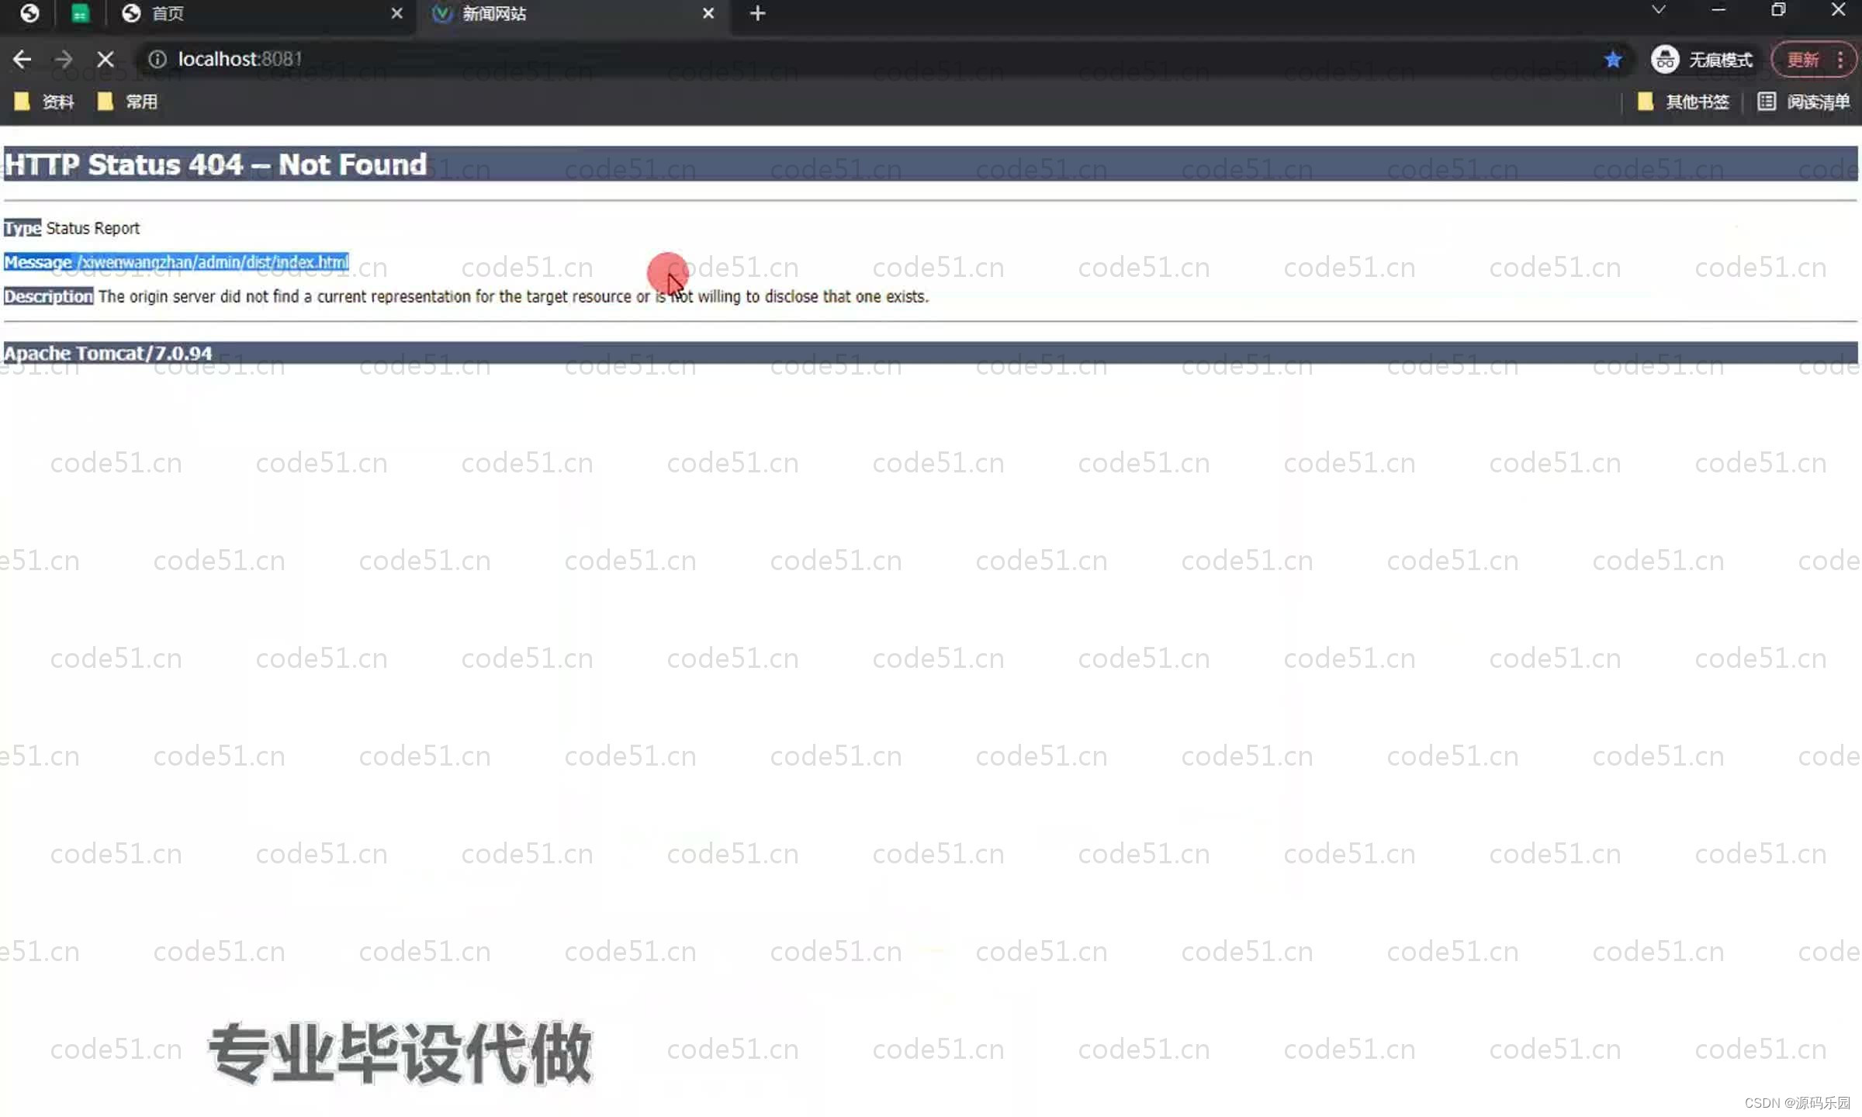Click the site info icon beside localhost:8081
The width and height of the screenshot is (1862, 1117).
pos(157,59)
